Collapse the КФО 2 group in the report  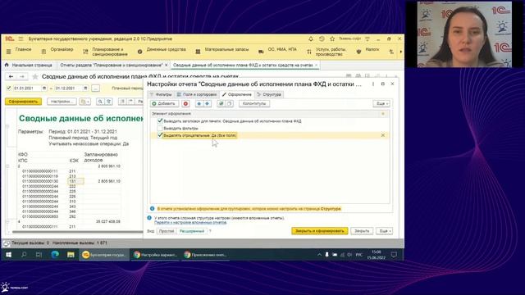click(x=7, y=166)
